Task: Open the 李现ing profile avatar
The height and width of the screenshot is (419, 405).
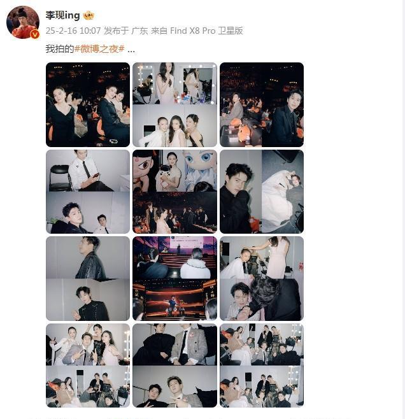Action: (23, 22)
